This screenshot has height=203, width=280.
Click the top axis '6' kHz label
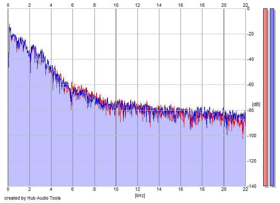click(73, 5)
